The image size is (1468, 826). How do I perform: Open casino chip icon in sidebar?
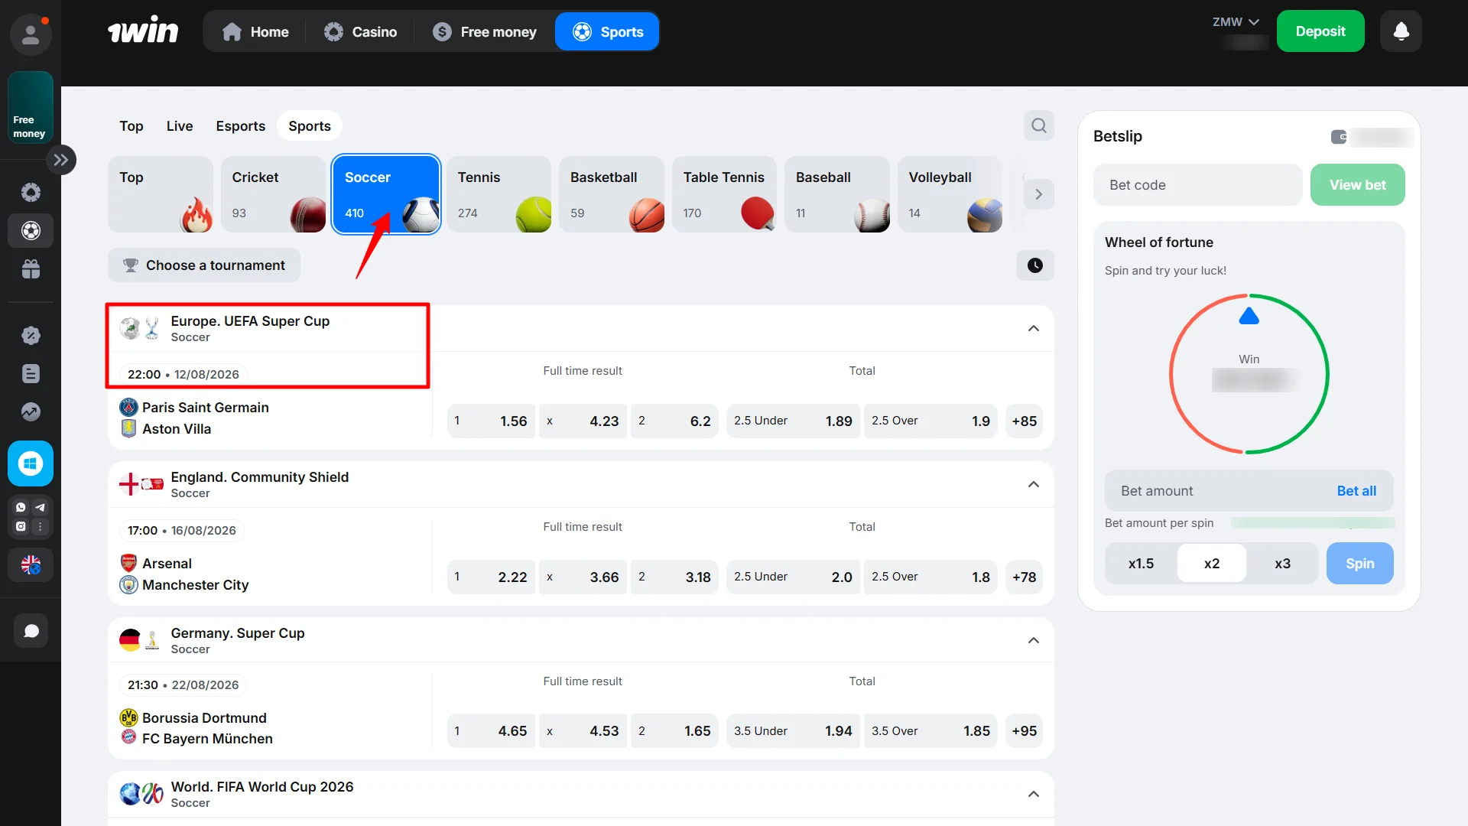31,192
